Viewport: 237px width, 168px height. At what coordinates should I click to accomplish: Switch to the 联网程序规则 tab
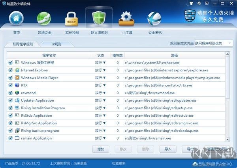pyautogui.click(x=23, y=44)
